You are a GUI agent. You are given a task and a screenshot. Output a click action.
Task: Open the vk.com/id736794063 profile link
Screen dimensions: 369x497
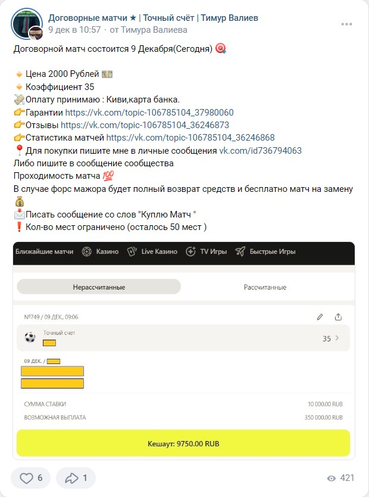pyautogui.click(x=261, y=151)
